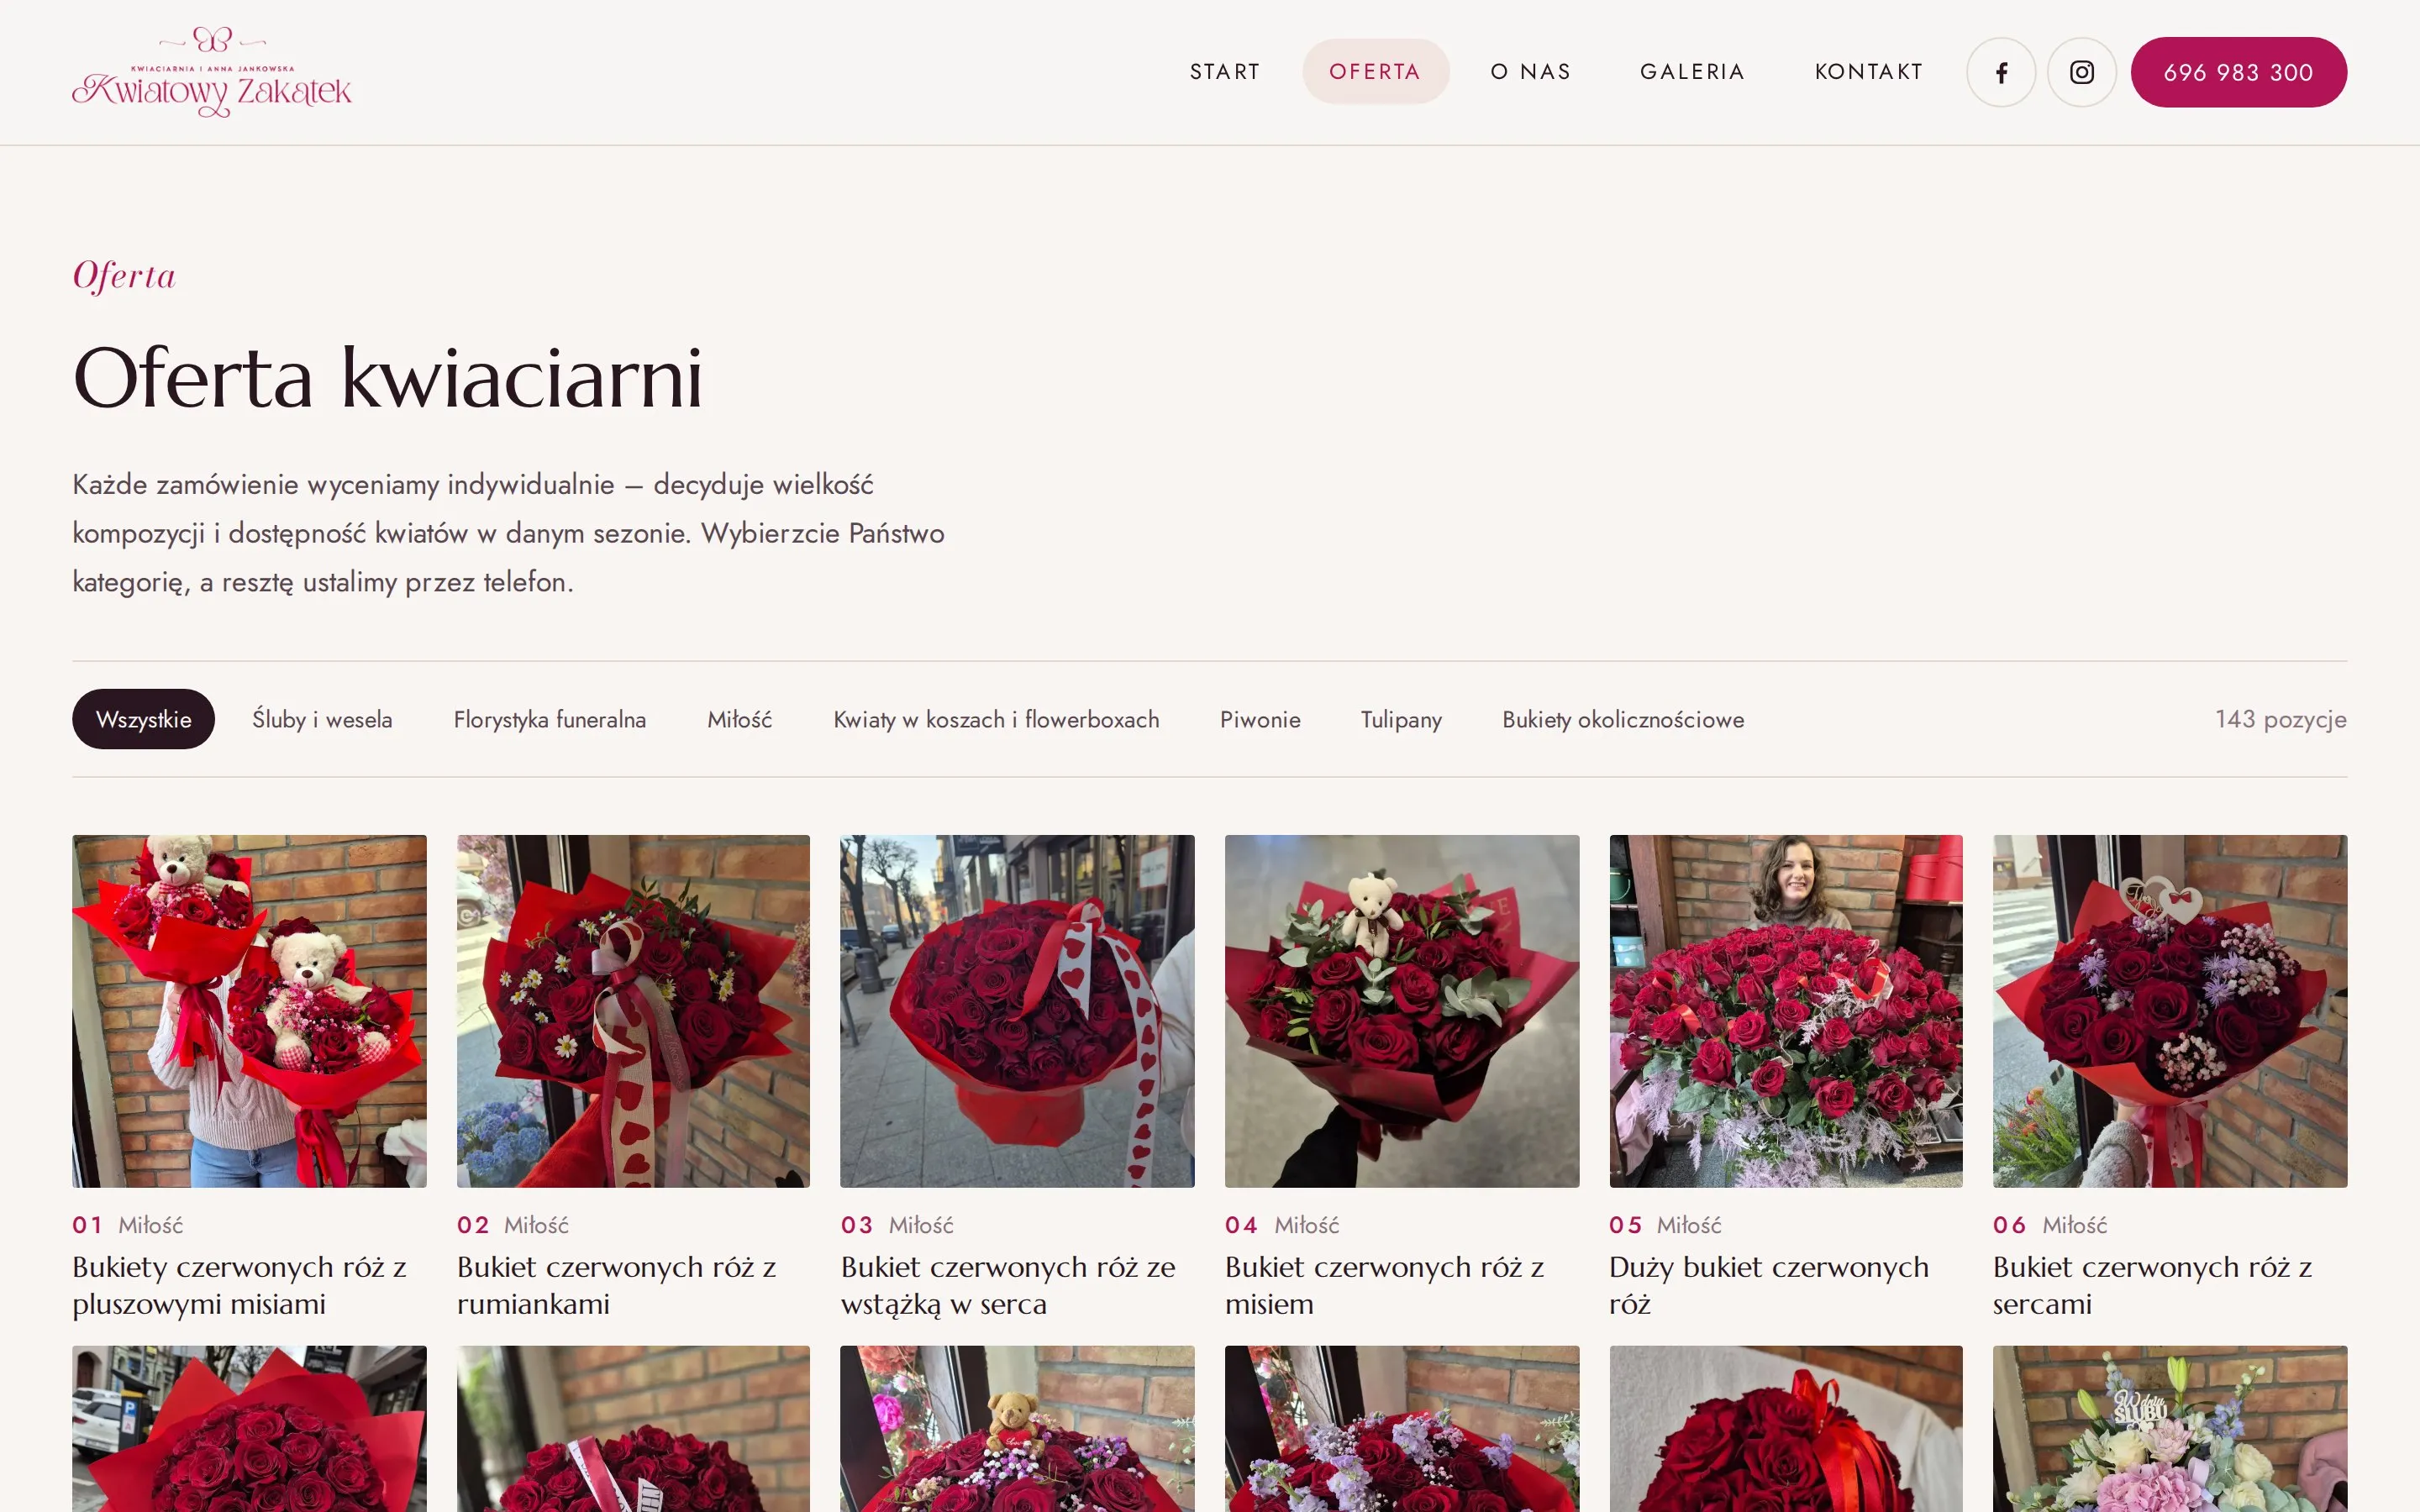Click title Bukiet czerwonych róż z misiem
2420x1512 pixels.
(1385, 1285)
